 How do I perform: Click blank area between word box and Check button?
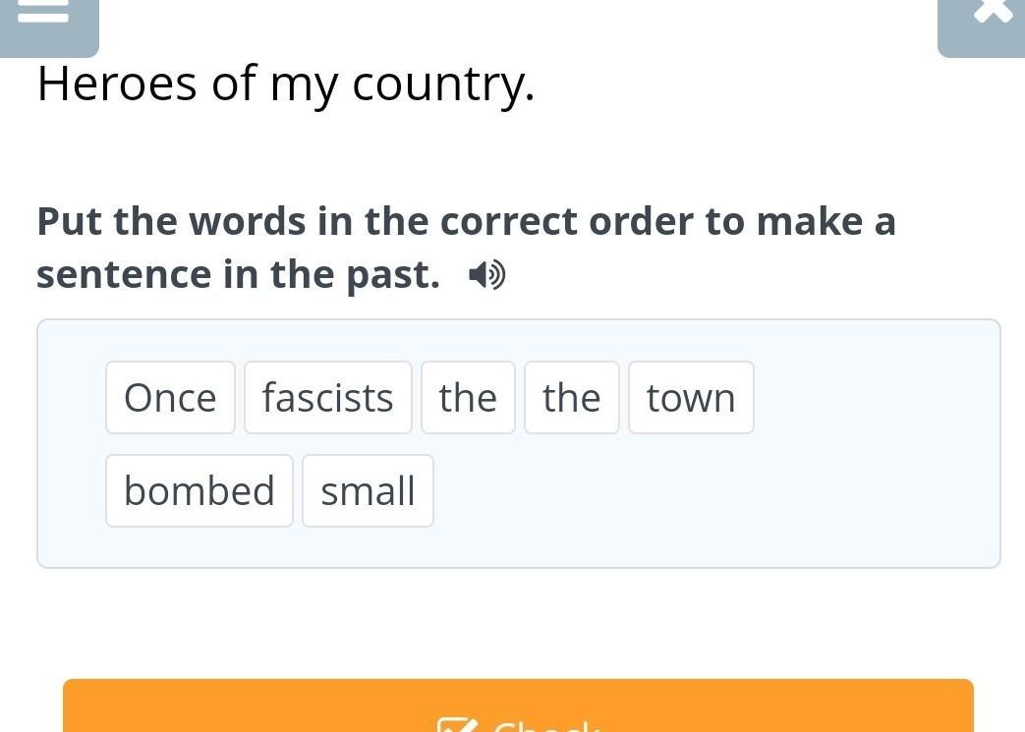[x=518, y=623]
